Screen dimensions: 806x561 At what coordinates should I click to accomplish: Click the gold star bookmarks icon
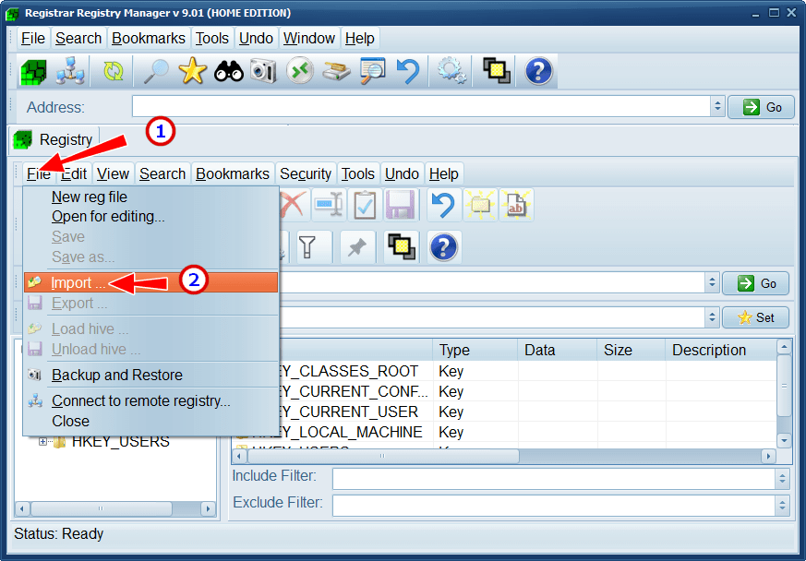point(192,72)
